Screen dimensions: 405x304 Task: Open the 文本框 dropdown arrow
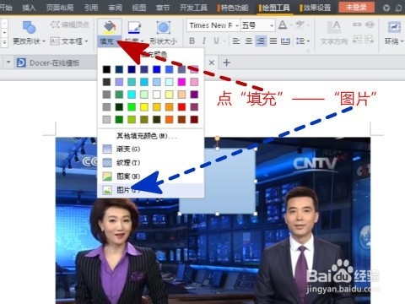(86, 41)
